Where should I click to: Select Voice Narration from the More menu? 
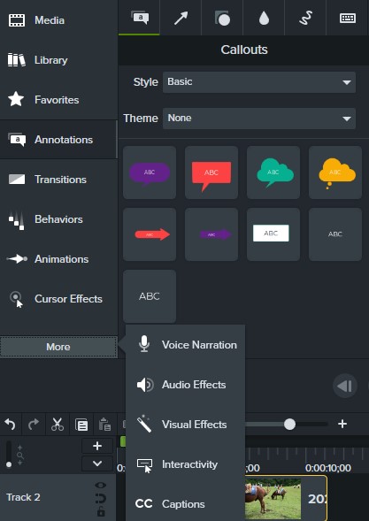point(186,345)
